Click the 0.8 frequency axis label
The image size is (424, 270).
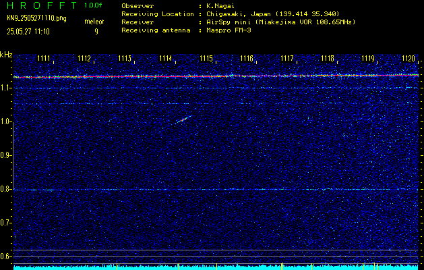pyautogui.click(x=5, y=189)
